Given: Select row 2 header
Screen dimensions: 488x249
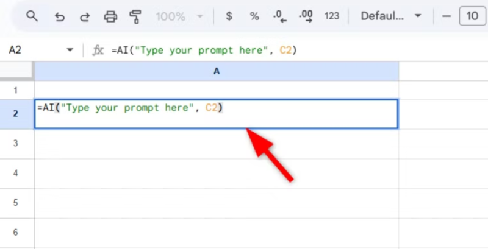Looking at the screenshot, I should point(16,114).
